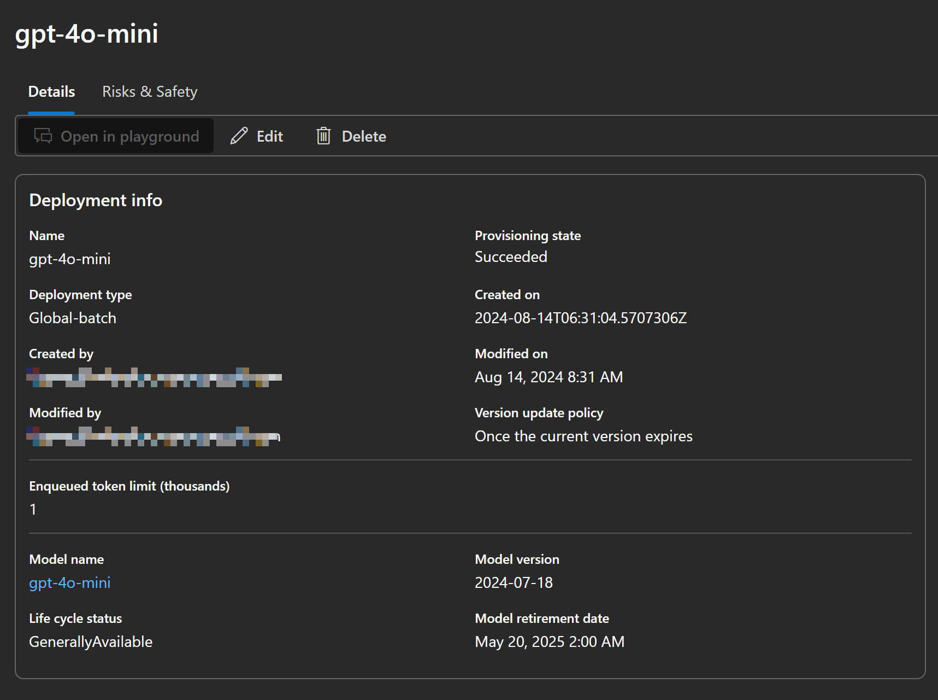
Task: Click the blurred Created by value
Action: click(154, 377)
